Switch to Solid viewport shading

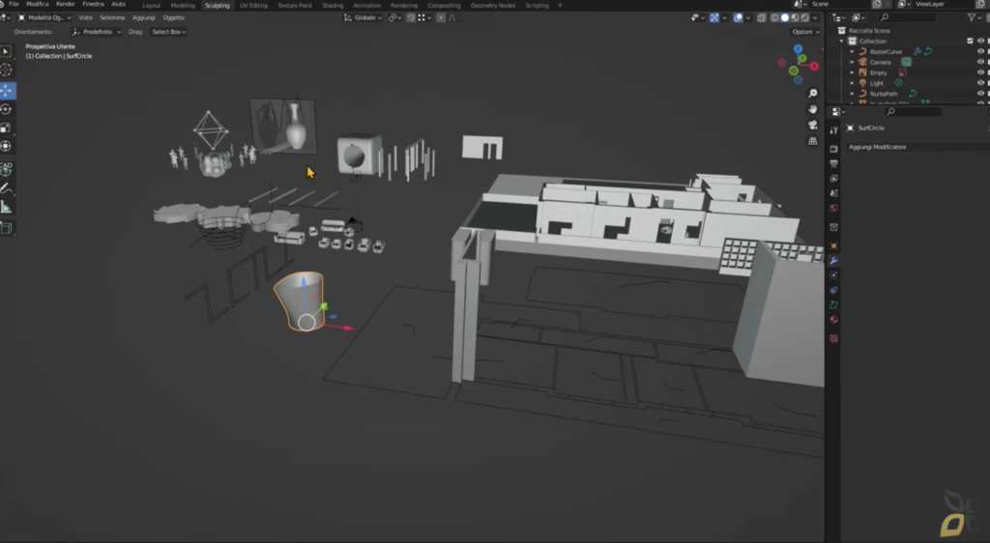(785, 17)
